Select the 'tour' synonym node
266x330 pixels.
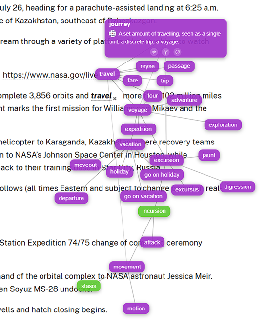point(153,96)
